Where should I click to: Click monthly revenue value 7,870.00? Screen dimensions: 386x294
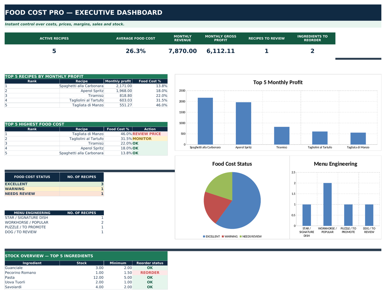[x=182, y=51]
